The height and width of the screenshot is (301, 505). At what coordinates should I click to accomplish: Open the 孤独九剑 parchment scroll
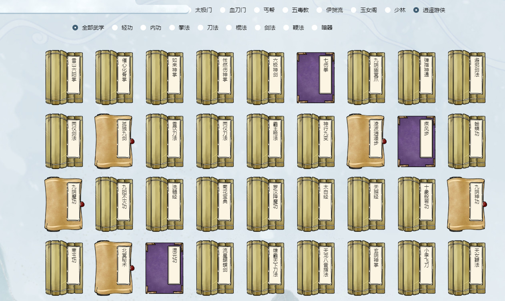(114, 141)
